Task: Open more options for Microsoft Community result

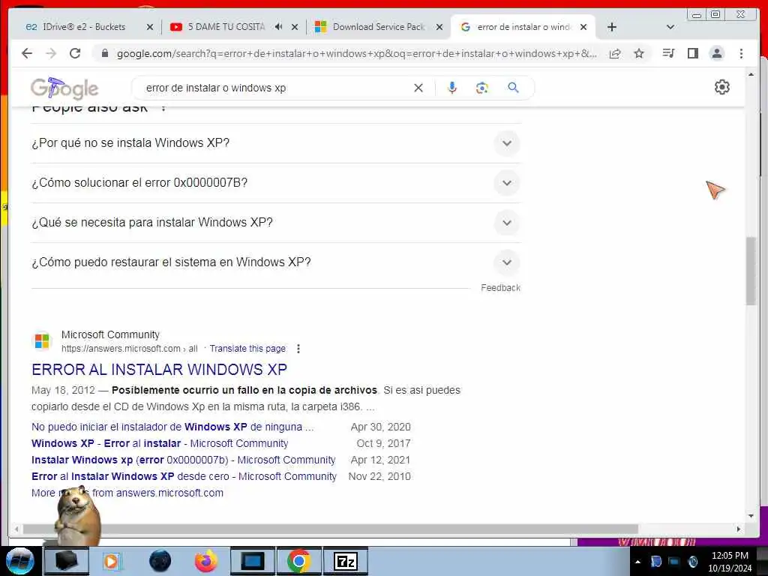Action: point(298,349)
